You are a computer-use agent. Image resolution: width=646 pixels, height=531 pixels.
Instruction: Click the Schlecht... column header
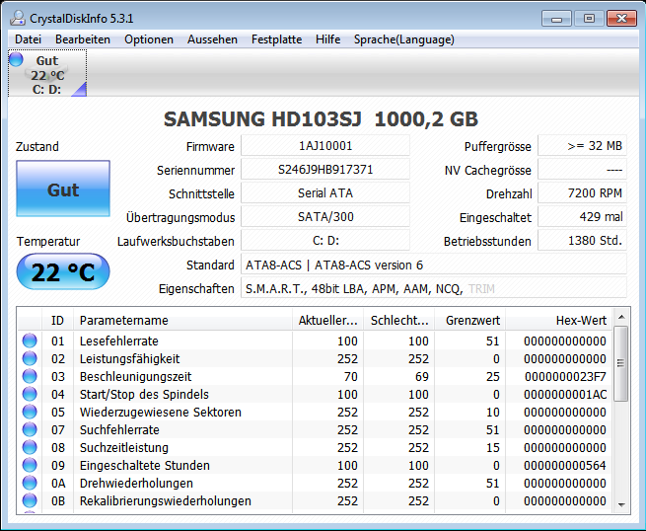click(x=398, y=320)
